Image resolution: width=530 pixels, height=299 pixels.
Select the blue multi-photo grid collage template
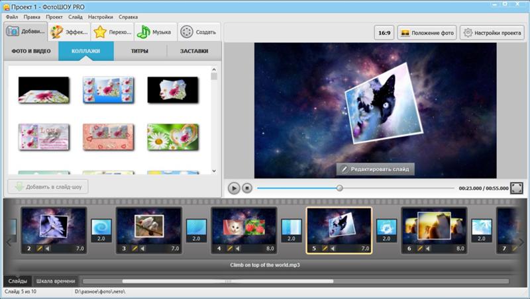(x=109, y=90)
